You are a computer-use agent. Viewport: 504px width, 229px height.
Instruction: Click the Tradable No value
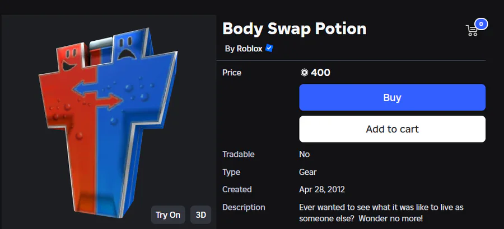click(x=305, y=154)
